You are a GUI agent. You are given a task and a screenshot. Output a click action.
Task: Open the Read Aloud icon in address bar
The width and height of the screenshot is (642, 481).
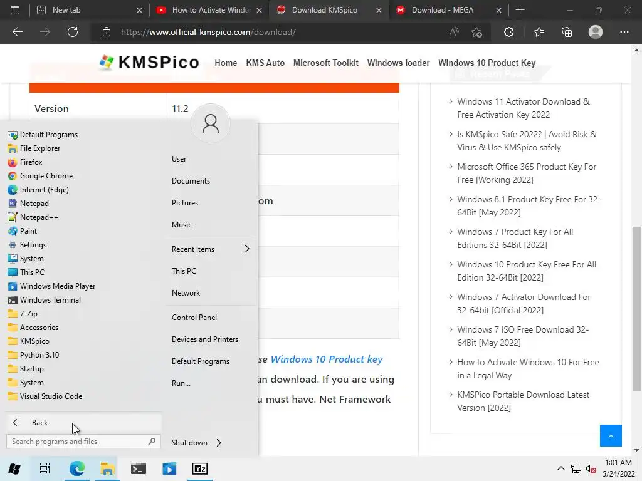point(454,32)
